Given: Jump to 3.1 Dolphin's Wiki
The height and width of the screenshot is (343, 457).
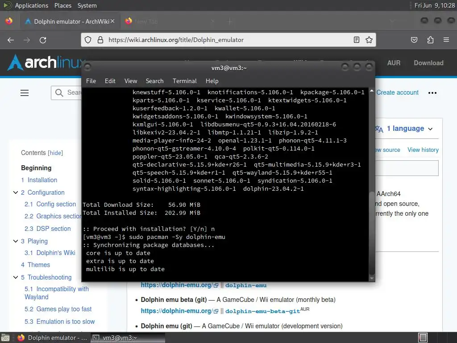Looking at the screenshot, I should pos(50,253).
